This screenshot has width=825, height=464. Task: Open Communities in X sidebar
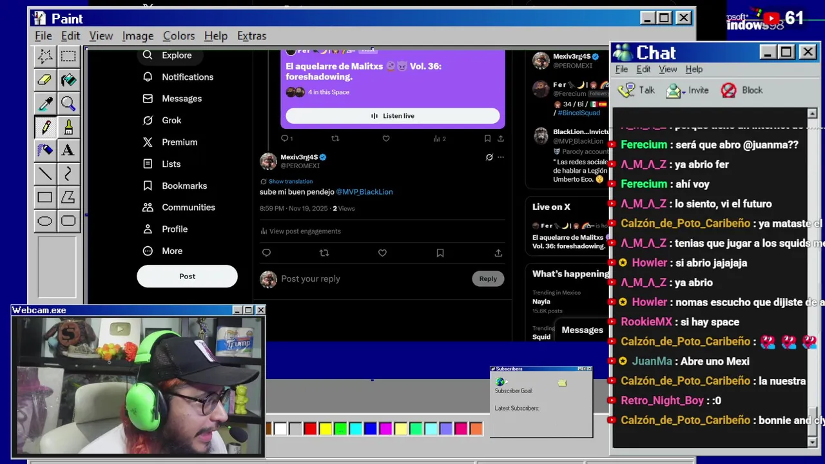coord(179,208)
